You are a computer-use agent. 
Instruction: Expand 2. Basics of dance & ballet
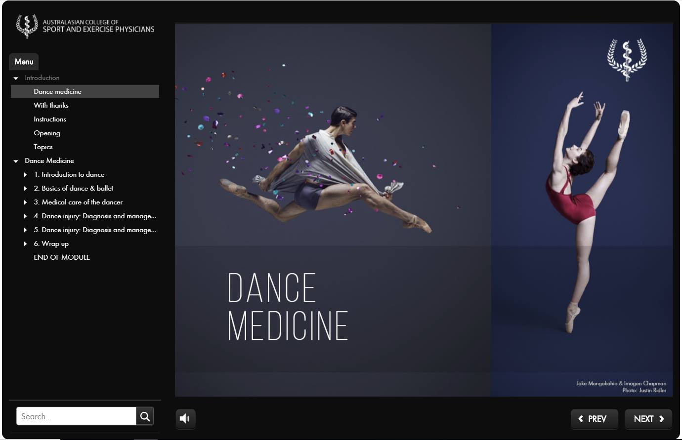tap(26, 189)
